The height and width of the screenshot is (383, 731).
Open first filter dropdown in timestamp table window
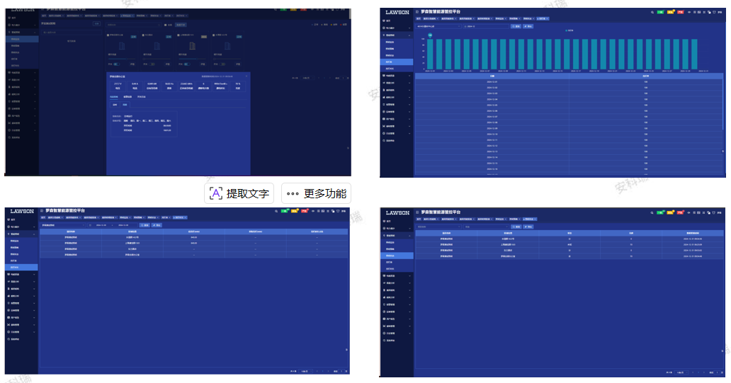coord(438,227)
